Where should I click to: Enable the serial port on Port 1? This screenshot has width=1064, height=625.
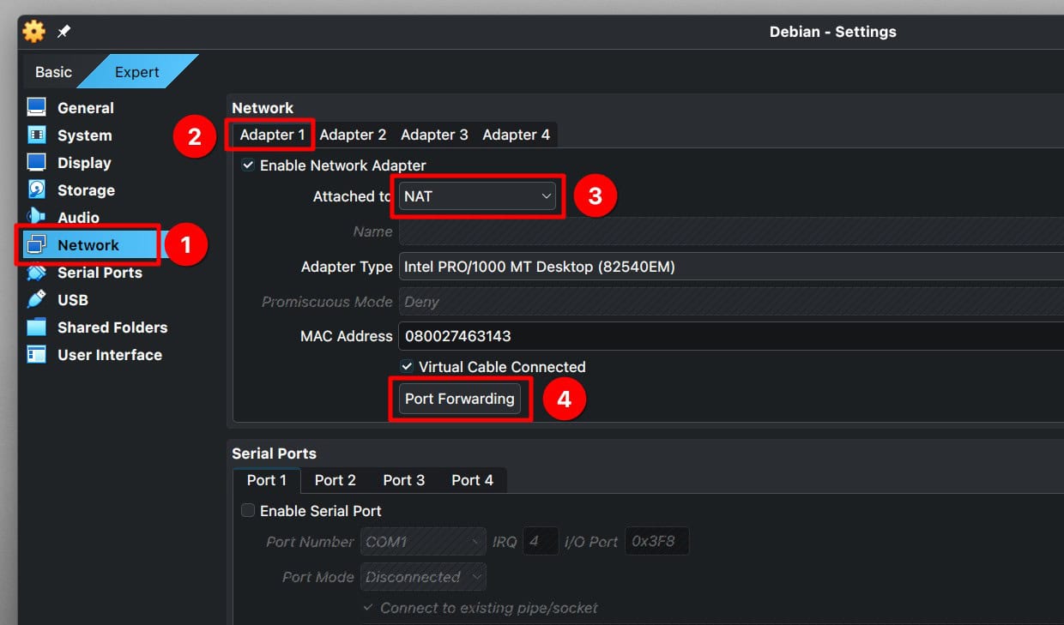point(247,510)
